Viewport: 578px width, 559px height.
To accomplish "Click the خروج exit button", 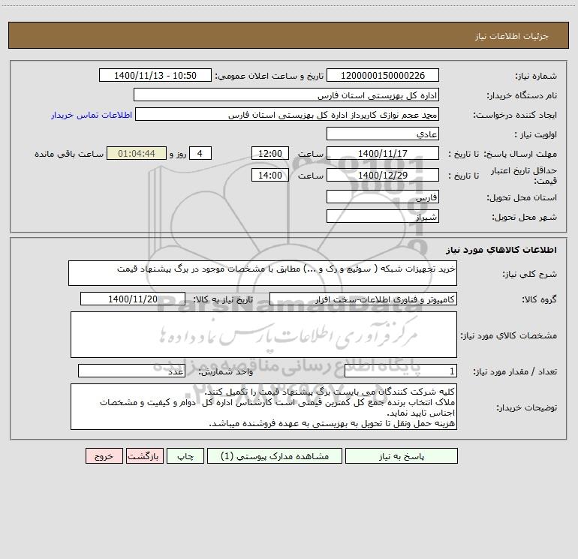I will point(104,455).
